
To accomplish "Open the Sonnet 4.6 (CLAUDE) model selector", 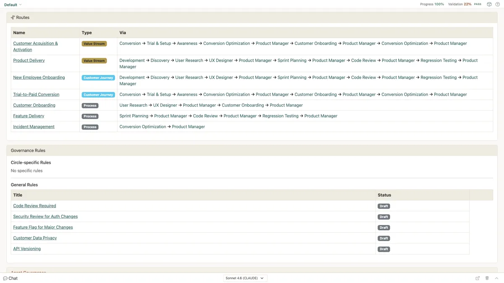I will click(245, 278).
